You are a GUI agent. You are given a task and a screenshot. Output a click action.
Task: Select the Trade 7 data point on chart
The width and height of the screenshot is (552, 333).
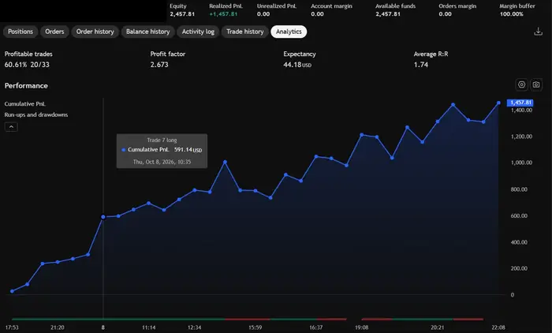(x=103, y=217)
